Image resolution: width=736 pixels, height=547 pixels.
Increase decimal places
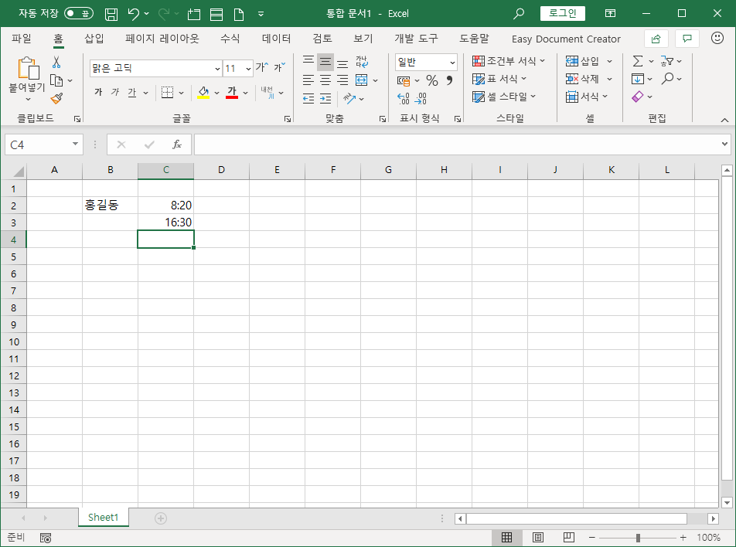tap(404, 99)
